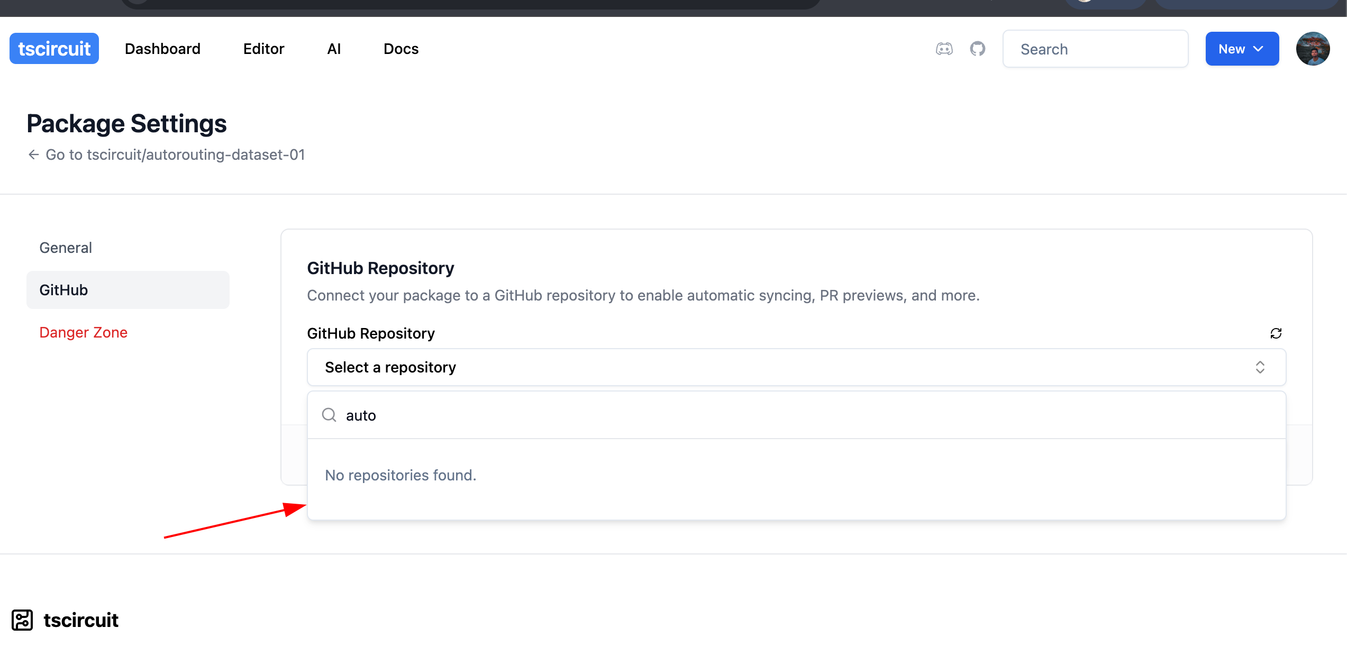Open the Dashboard nav item
This screenshot has width=1347, height=655.
coord(162,49)
